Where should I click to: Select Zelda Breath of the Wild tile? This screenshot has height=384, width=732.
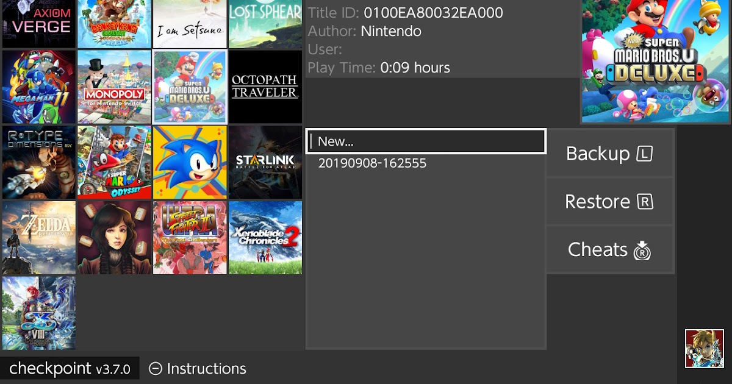point(39,238)
